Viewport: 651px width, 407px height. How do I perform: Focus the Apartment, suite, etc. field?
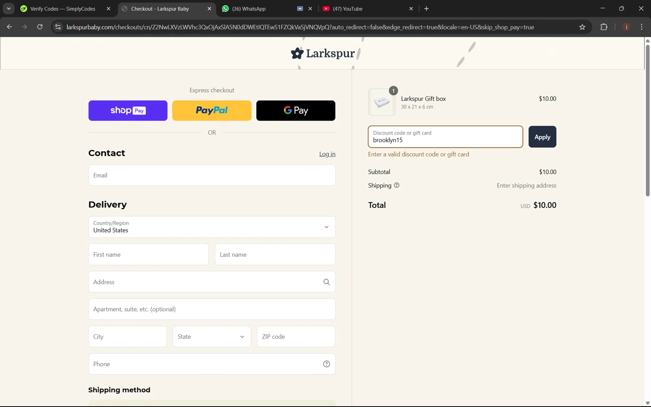click(212, 309)
